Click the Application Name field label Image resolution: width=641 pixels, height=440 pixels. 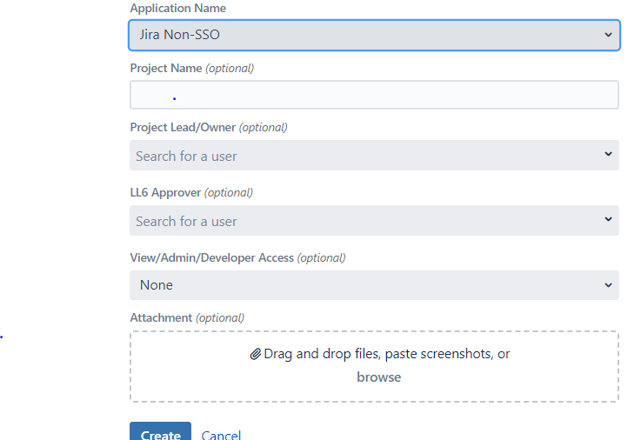coord(177,8)
